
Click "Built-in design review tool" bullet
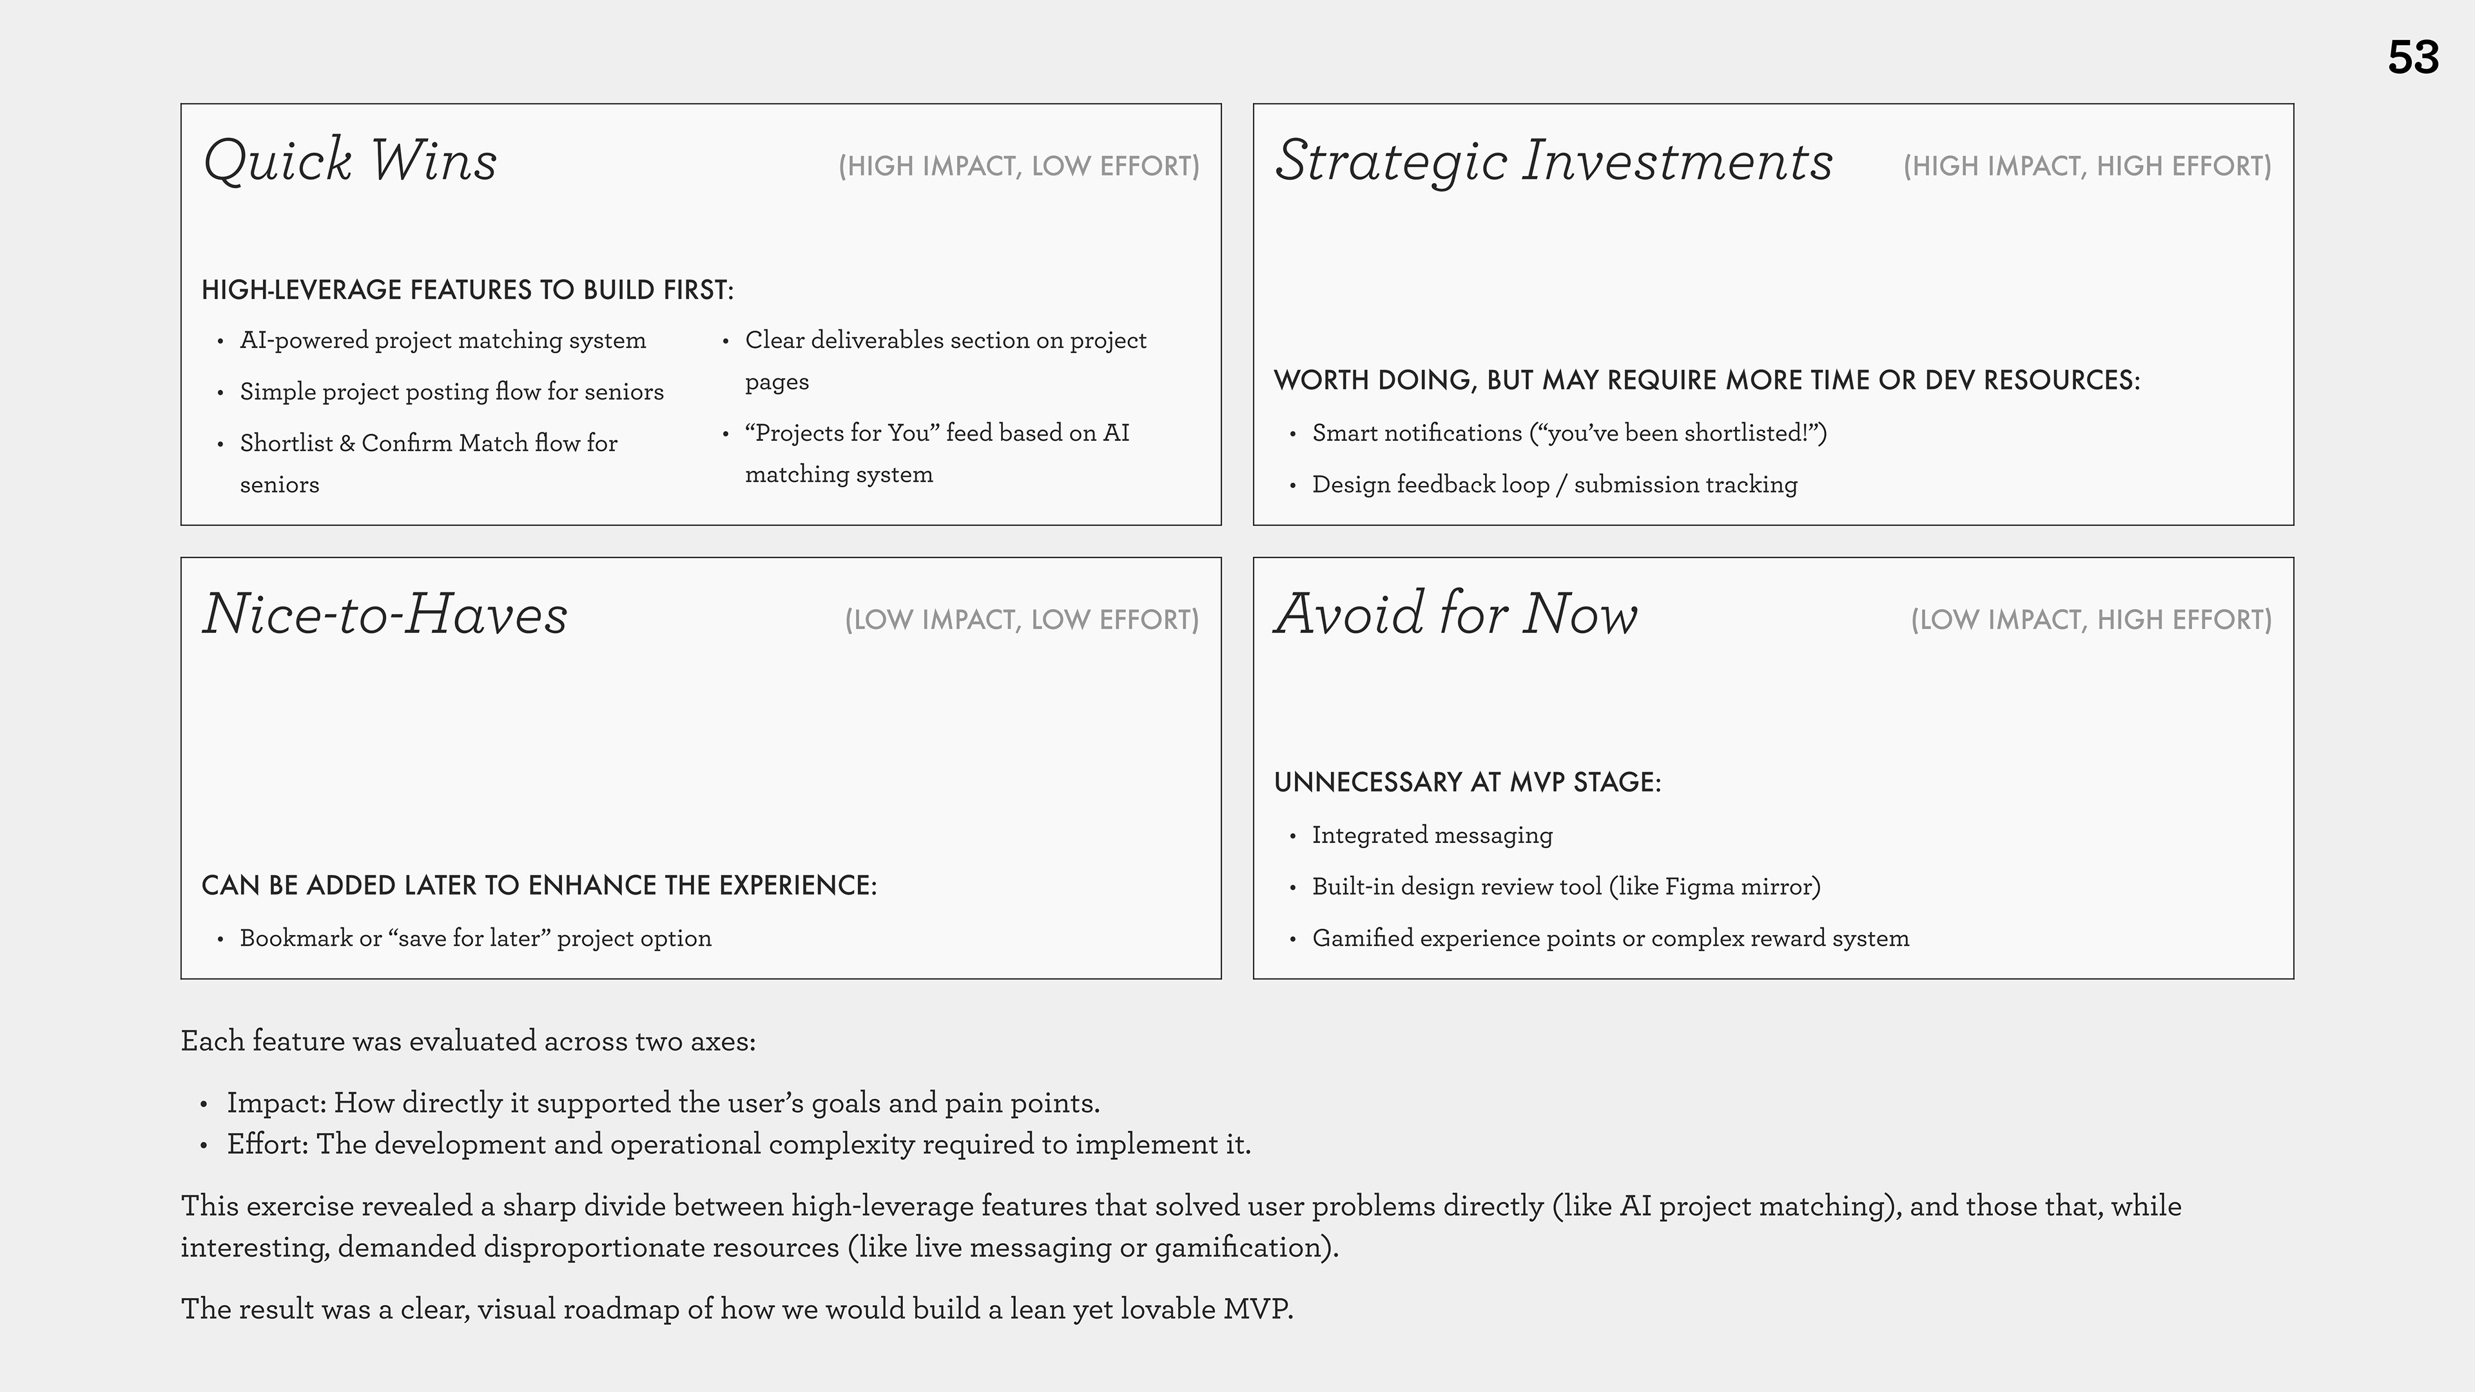pos(1566,887)
